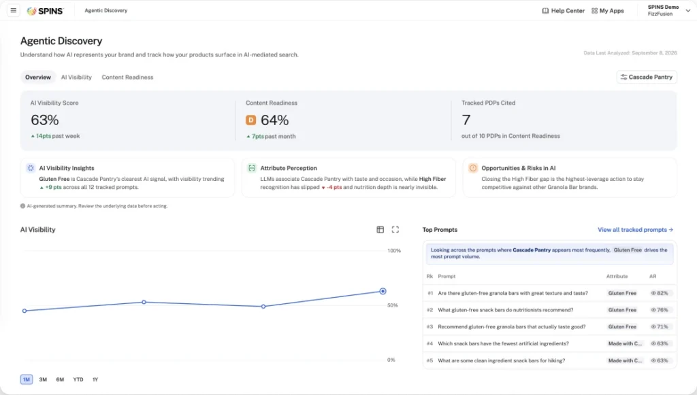
Task: Click the highlighted last data point on chart
Action: (x=383, y=291)
